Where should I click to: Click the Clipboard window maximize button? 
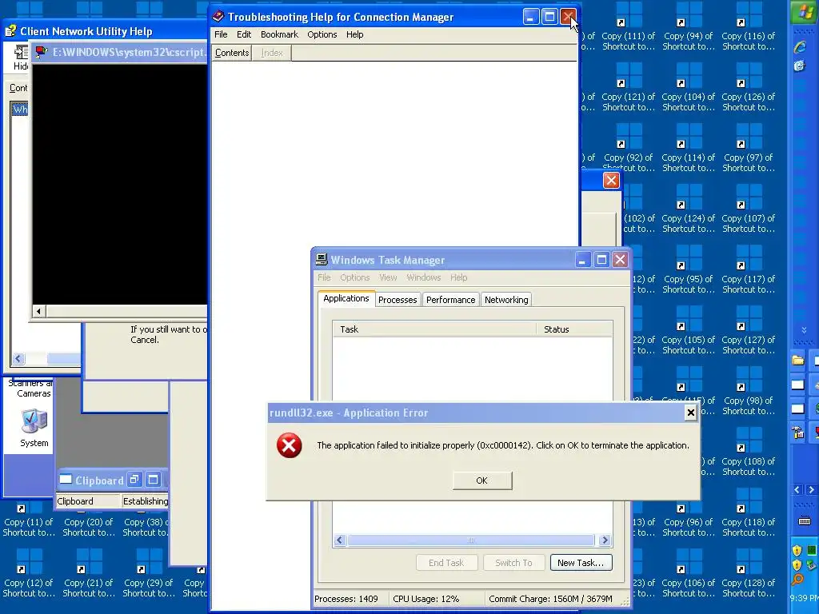153,480
